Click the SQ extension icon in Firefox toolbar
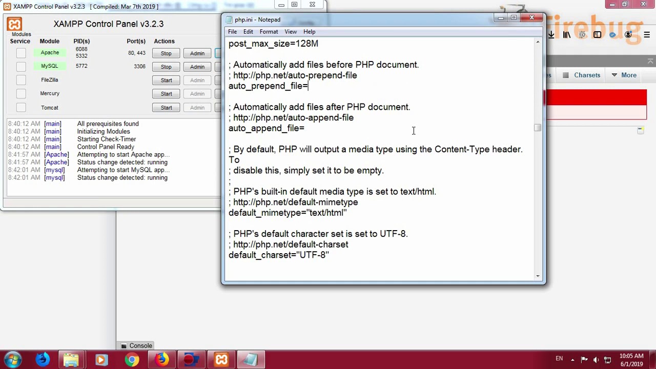656x369 pixels. coord(582,35)
